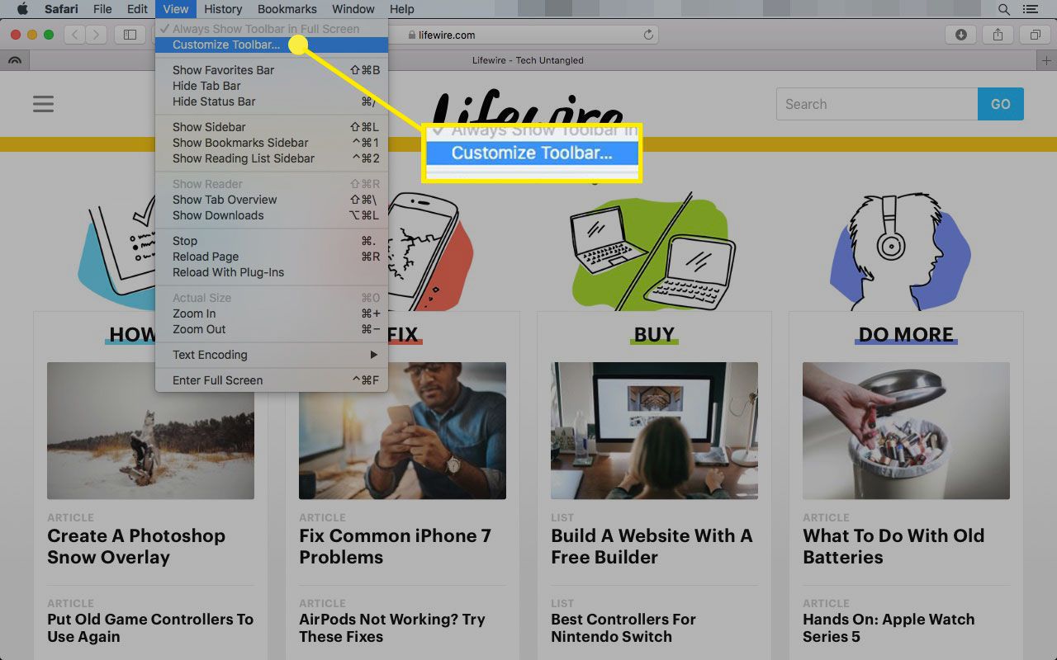Image resolution: width=1057 pixels, height=660 pixels.
Task: Open the Window menu
Action: [353, 9]
